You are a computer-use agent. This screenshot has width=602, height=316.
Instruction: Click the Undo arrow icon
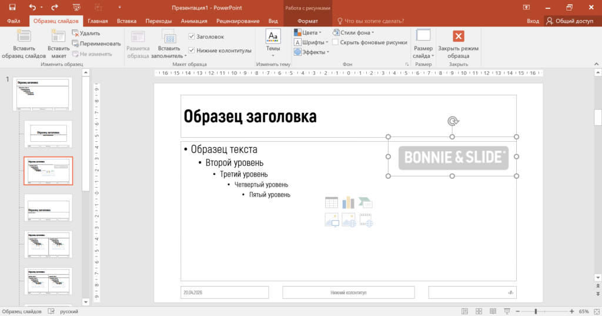(32, 7)
